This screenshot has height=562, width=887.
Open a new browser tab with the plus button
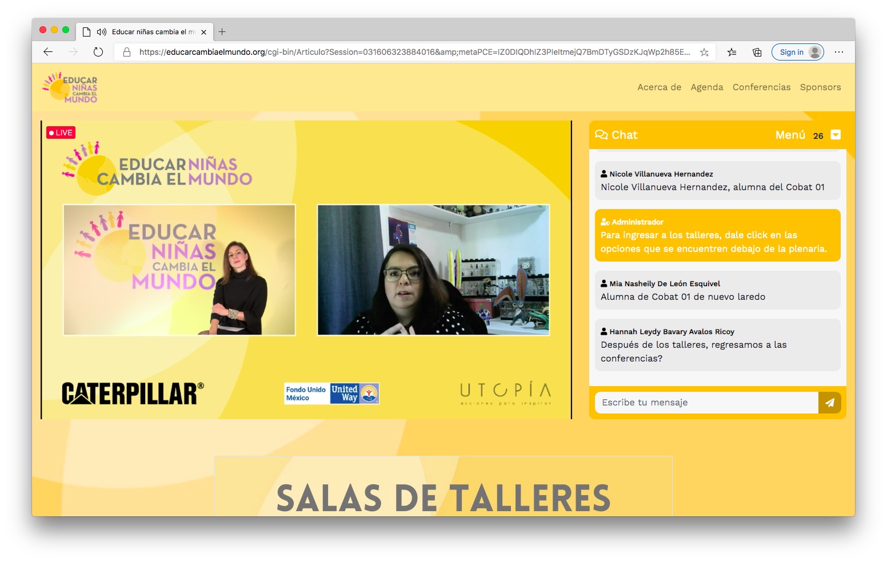click(222, 32)
